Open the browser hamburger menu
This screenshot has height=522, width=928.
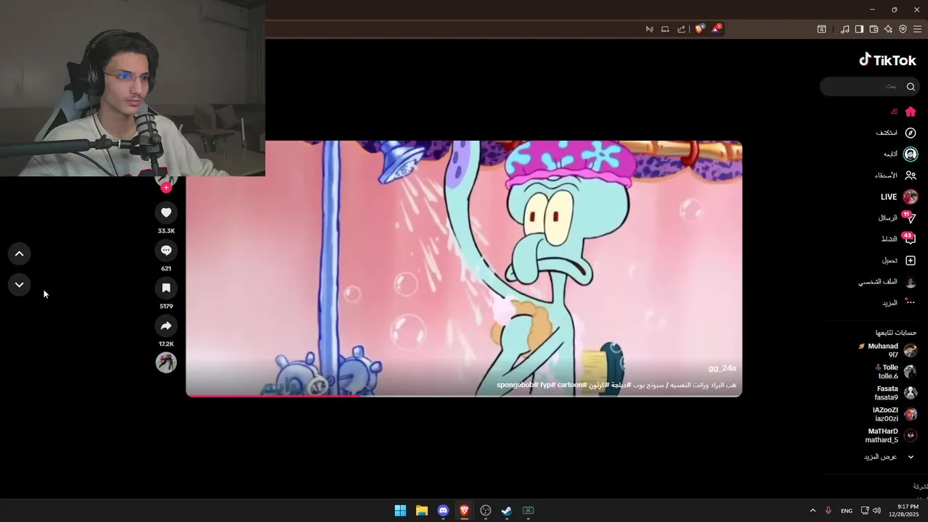pyautogui.click(x=917, y=29)
